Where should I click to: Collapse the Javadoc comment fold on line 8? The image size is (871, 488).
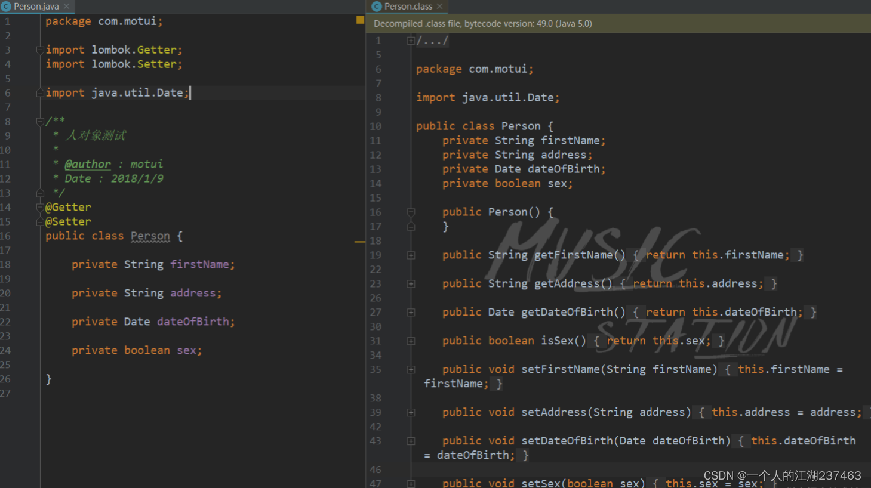[x=40, y=122]
